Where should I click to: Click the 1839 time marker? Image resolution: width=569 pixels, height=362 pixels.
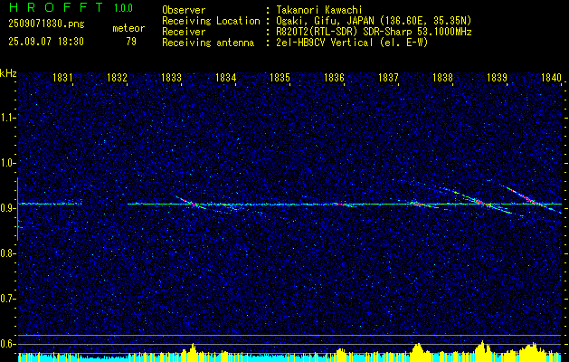pyautogui.click(x=497, y=77)
